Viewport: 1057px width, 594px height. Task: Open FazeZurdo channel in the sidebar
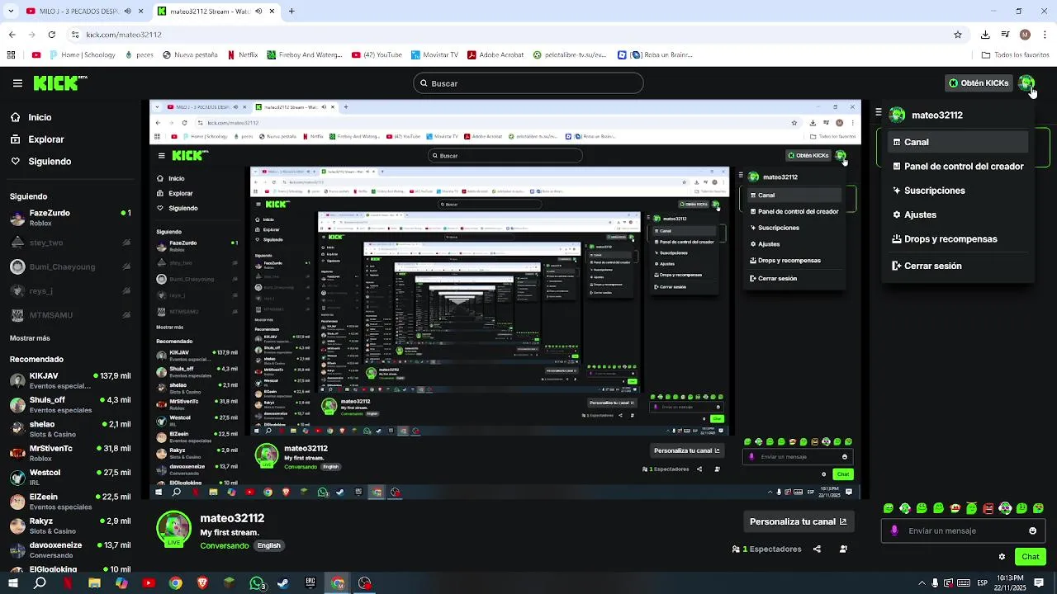[70, 218]
